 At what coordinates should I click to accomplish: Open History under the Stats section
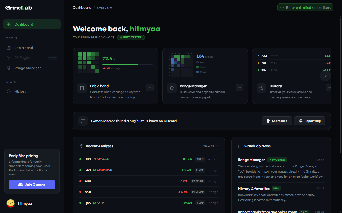click(x=20, y=91)
